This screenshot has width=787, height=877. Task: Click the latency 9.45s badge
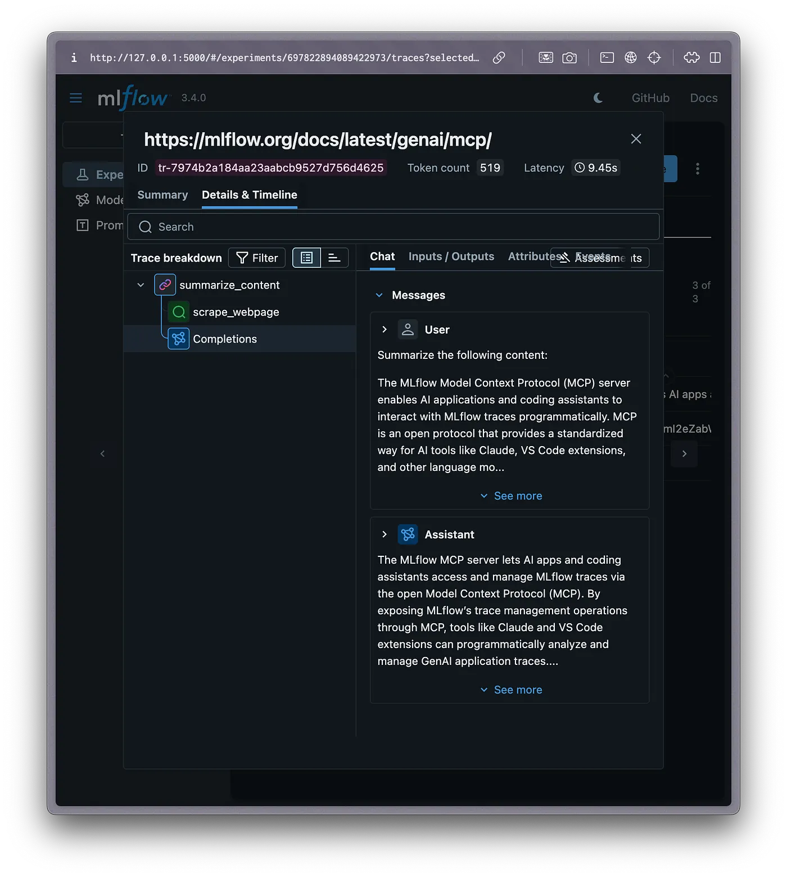tap(596, 168)
